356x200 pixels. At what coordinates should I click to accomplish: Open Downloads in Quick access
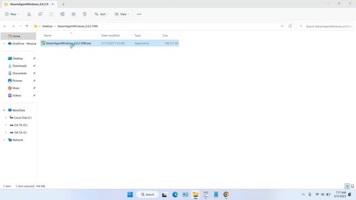[x=19, y=66]
